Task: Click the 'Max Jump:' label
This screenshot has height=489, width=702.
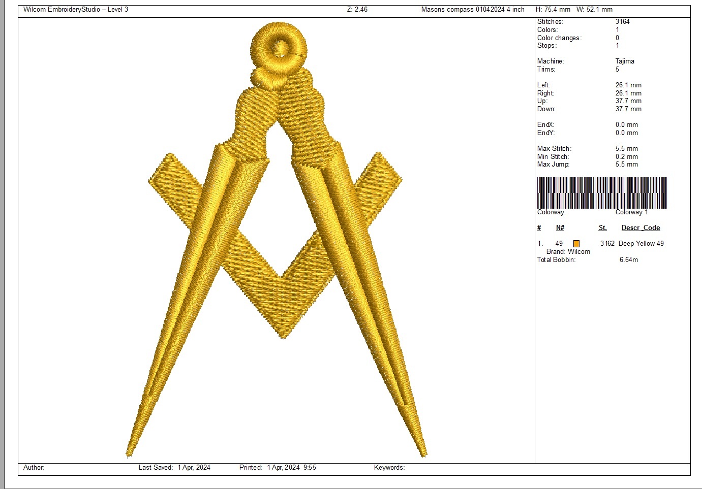Action: (x=554, y=165)
